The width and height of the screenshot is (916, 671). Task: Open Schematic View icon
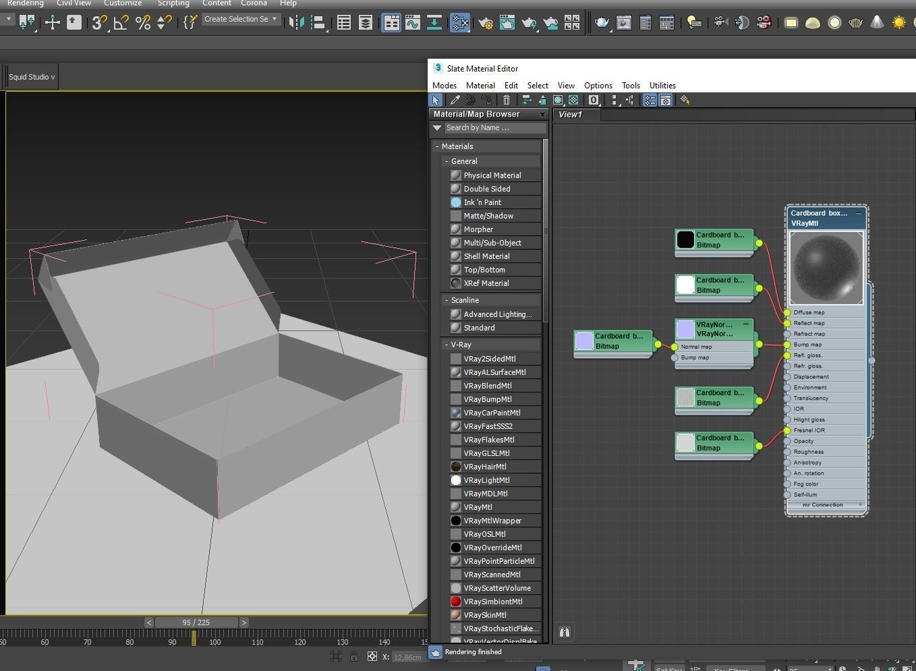click(x=434, y=22)
